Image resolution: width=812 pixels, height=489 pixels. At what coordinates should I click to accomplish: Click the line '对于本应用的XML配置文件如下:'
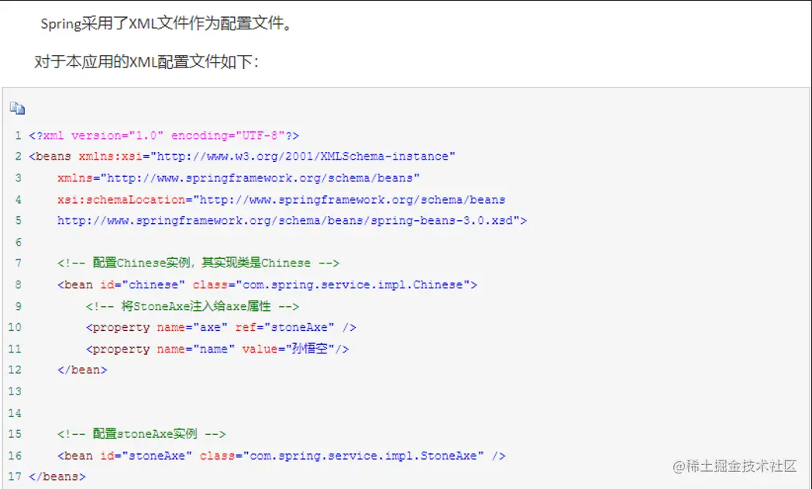(146, 62)
